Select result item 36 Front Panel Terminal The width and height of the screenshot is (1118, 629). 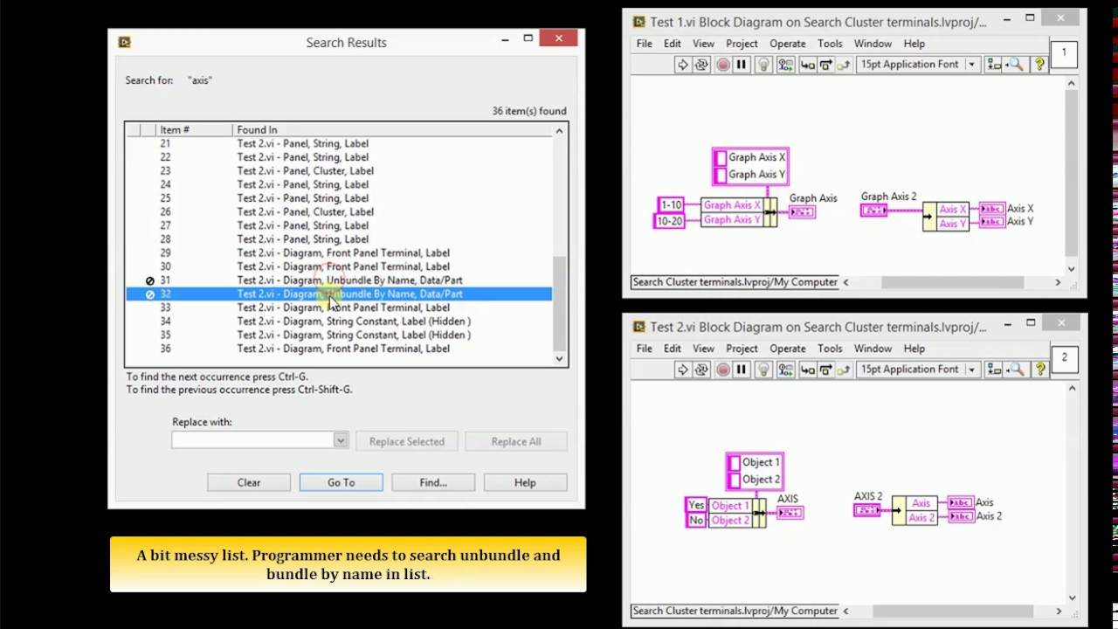(339, 349)
